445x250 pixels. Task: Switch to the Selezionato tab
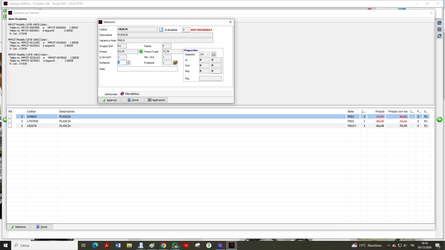[111, 94]
